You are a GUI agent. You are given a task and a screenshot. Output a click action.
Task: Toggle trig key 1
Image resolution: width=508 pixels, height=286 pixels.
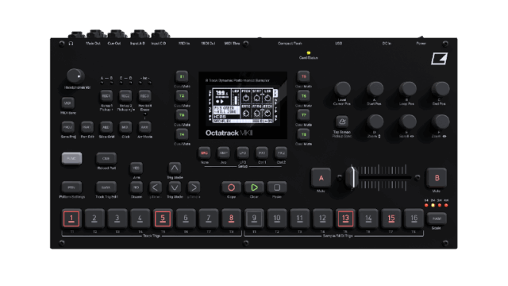tap(71, 218)
